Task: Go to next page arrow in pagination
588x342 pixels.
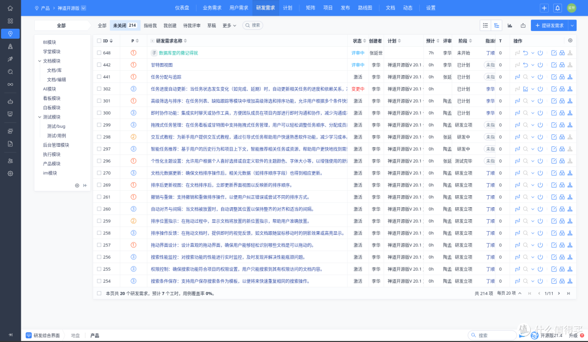Action: 559,293
